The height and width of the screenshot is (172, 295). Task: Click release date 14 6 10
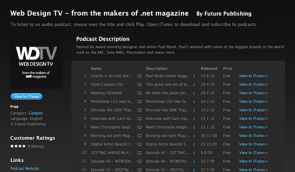click(x=207, y=76)
